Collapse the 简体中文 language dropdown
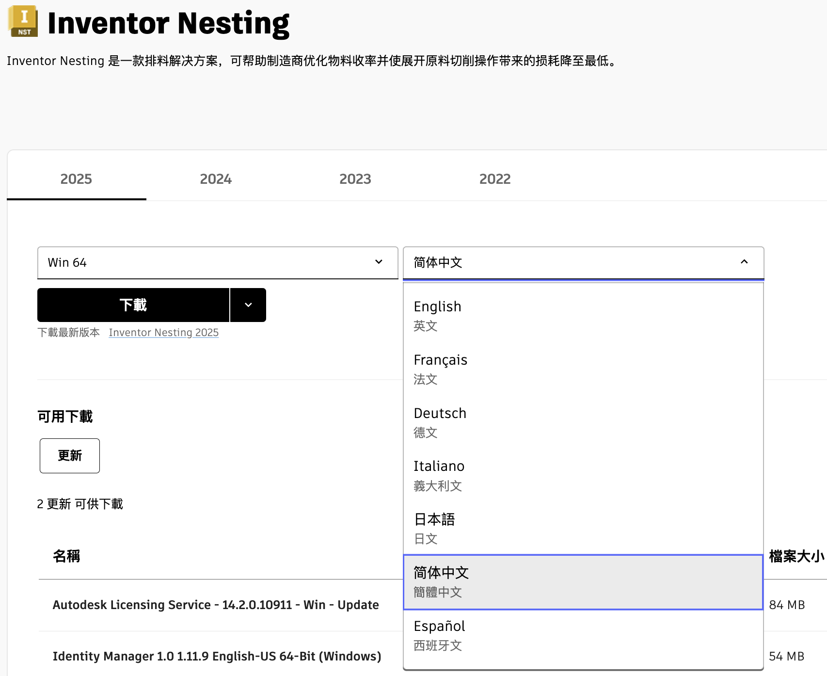The image size is (827, 676). [583, 262]
